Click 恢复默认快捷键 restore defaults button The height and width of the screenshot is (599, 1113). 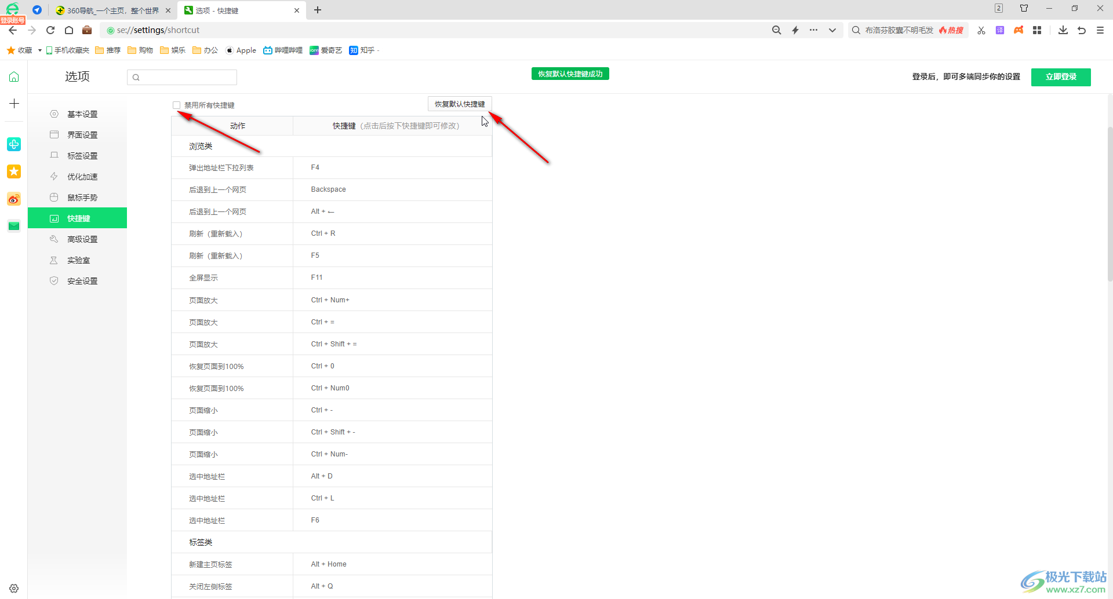(x=460, y=104)
